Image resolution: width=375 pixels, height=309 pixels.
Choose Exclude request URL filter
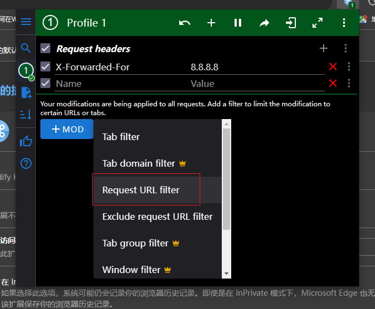158,217
